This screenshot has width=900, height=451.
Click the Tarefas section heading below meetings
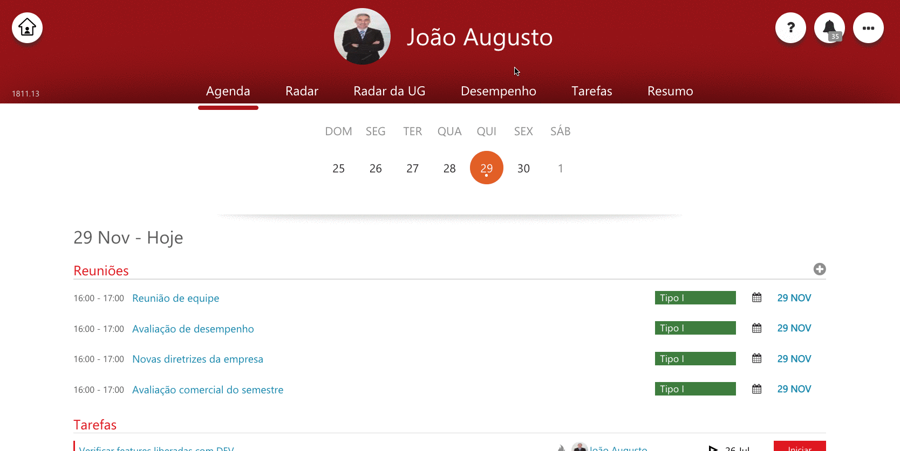[95, 425]
